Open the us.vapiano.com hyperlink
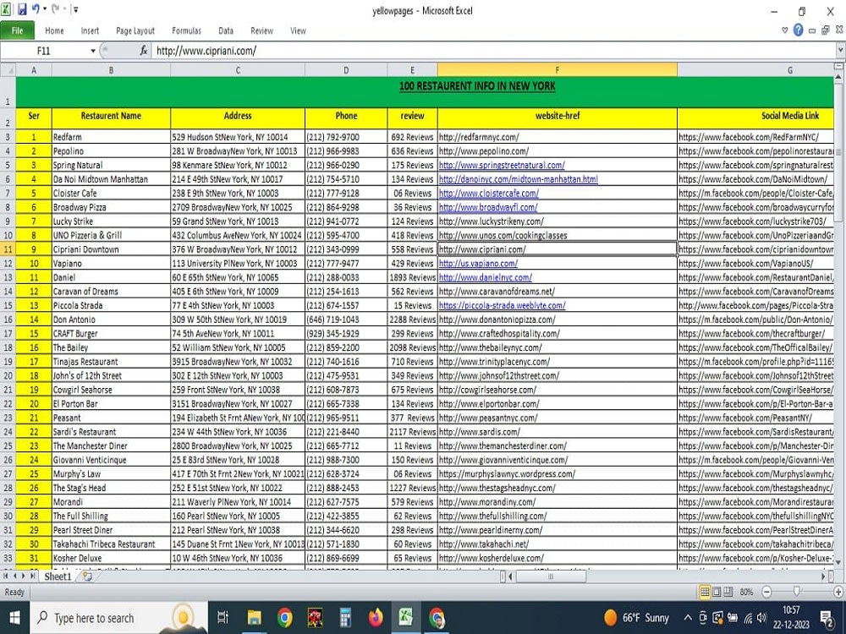846x634 pixels. tap(478, 263)
